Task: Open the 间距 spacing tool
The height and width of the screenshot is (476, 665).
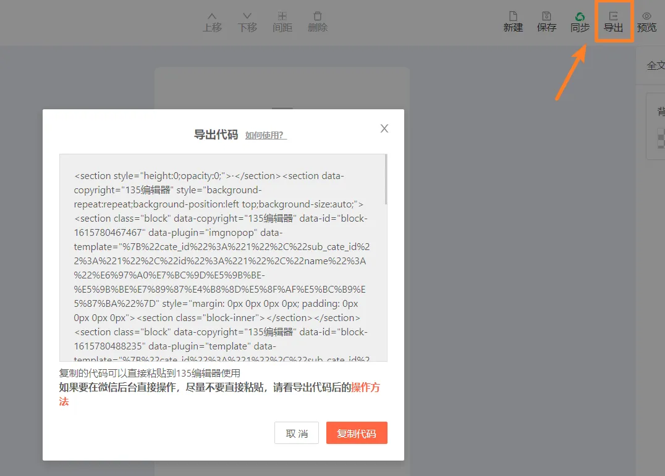Action: (x=282, y=22)
